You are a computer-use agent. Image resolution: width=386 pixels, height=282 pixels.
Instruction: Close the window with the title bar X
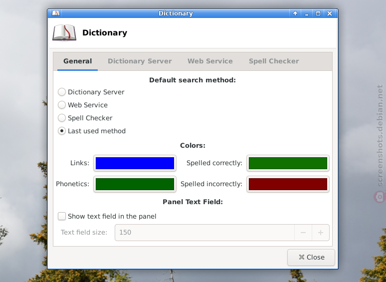330,13
